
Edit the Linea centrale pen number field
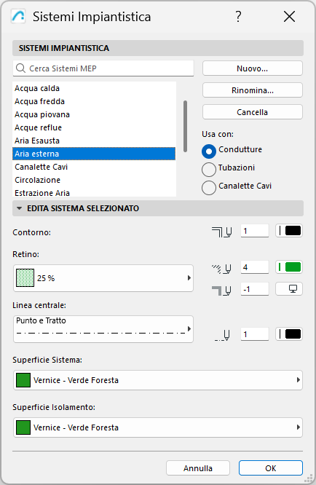coord(254,334)
